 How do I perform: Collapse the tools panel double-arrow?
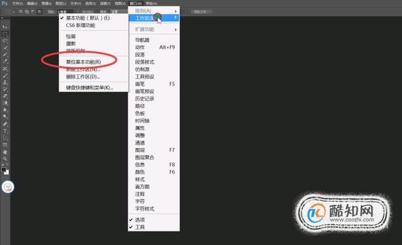pos(2,18)
